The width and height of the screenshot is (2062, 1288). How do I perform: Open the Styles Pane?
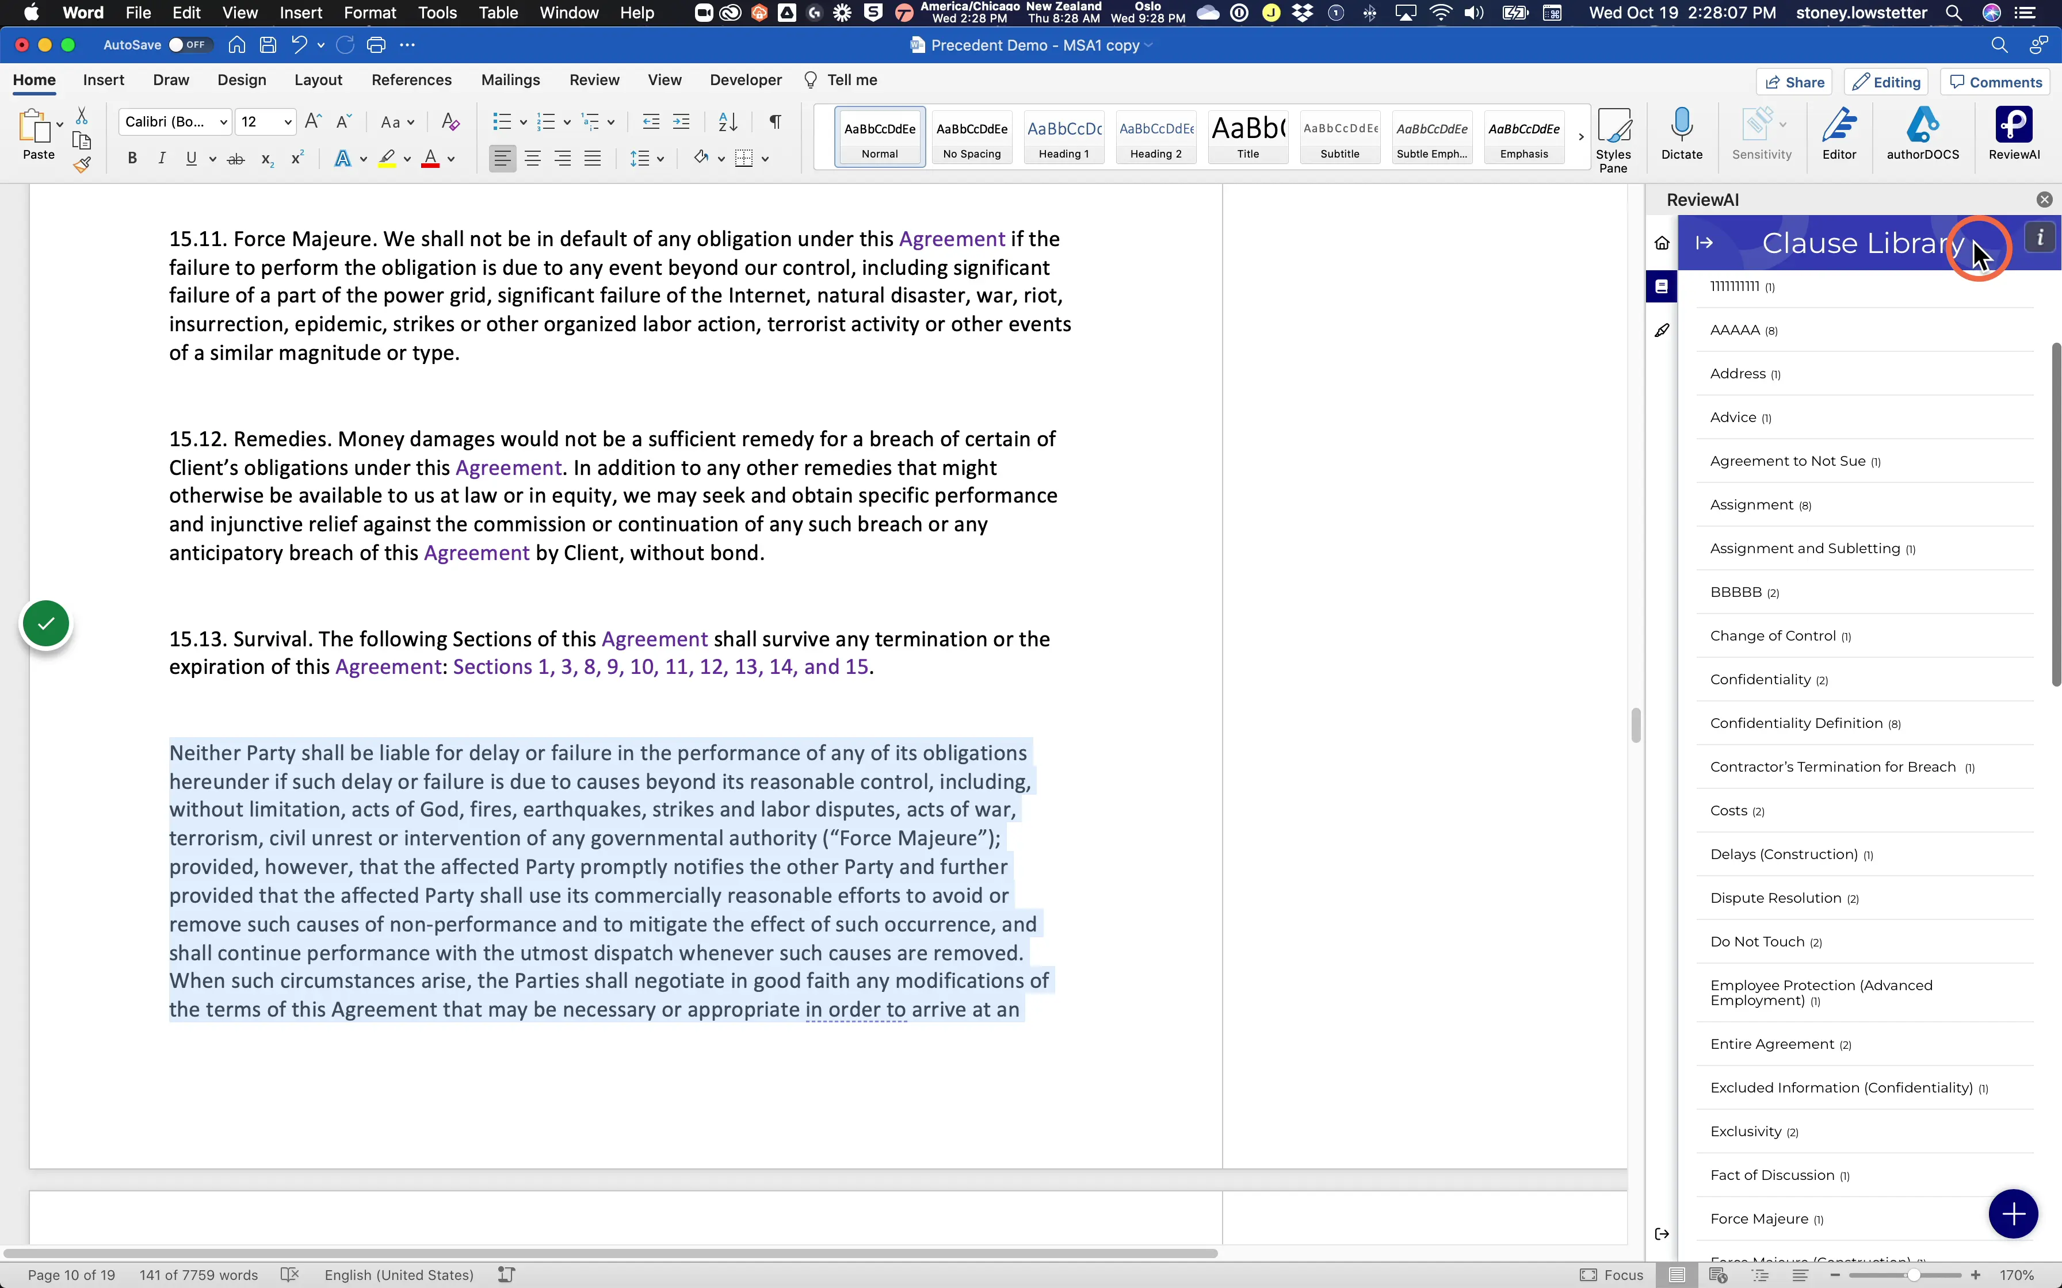[1613, 140]
